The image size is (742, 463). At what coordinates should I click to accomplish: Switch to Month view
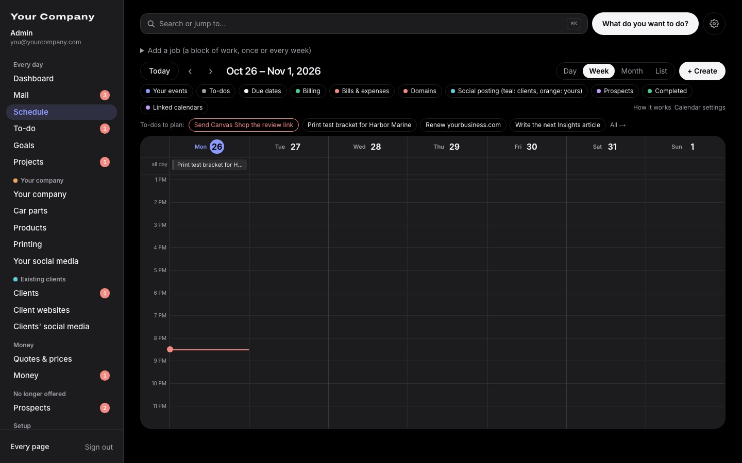[632, 71]
